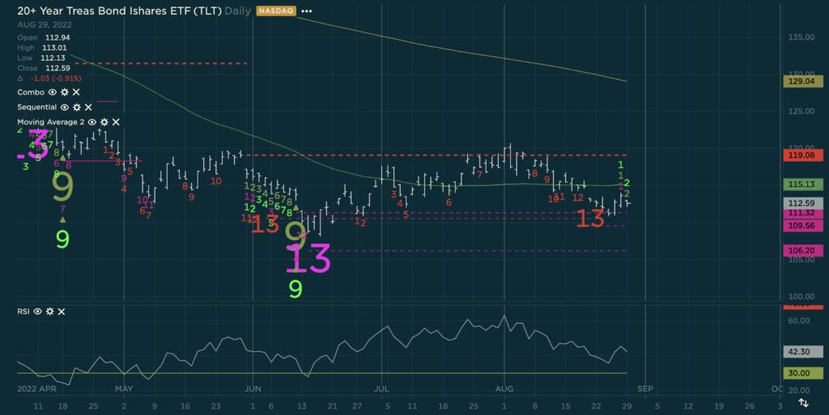
Task: Open the three-dots more options menu
Action: coord(307,11)
